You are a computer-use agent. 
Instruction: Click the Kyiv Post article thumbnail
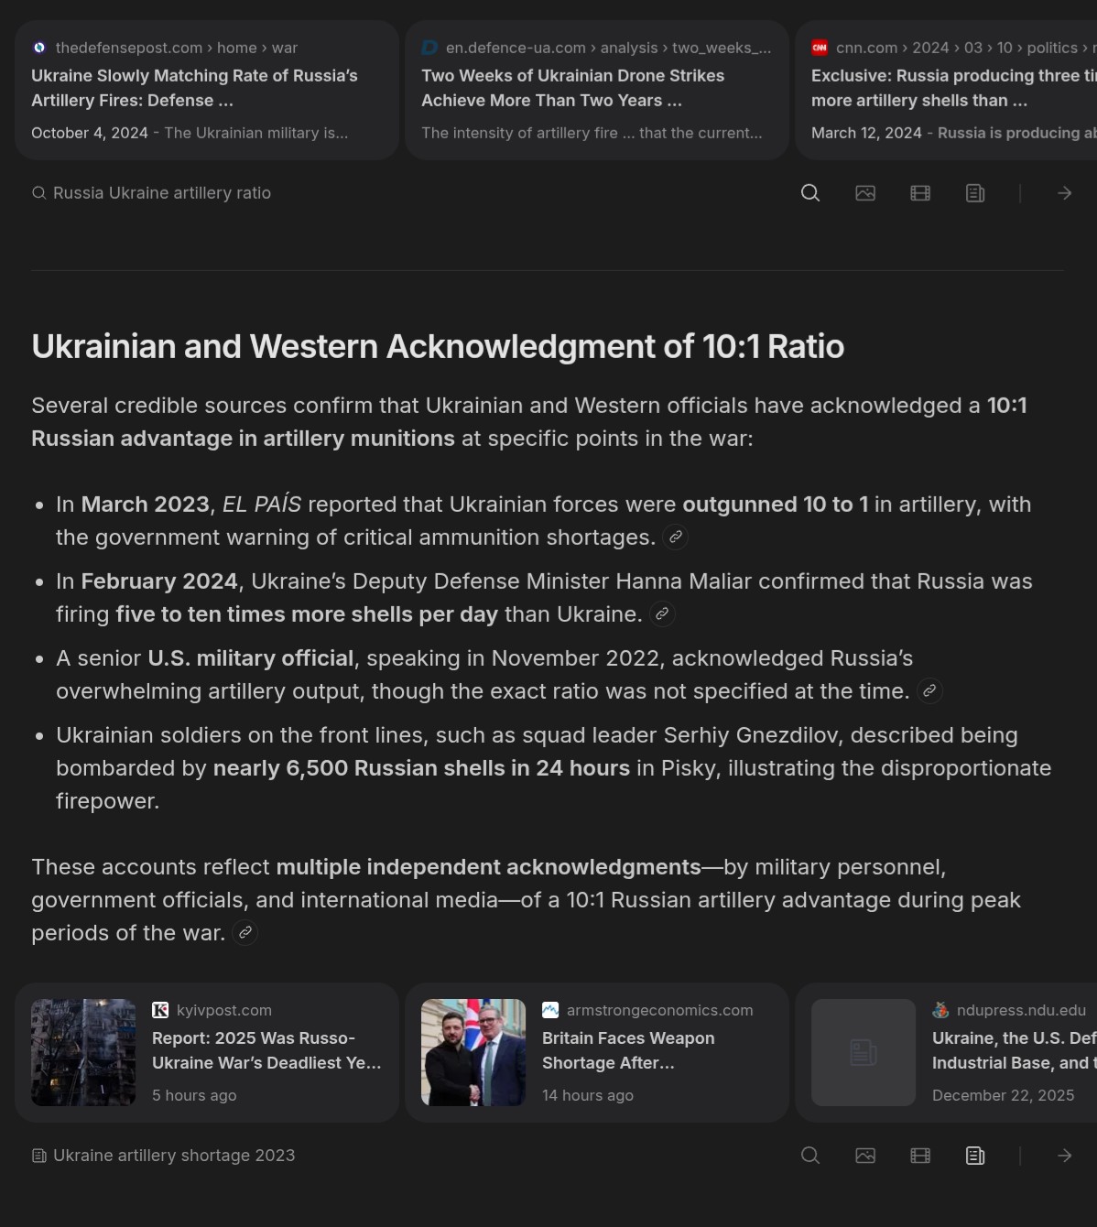tap(83, 1052)
